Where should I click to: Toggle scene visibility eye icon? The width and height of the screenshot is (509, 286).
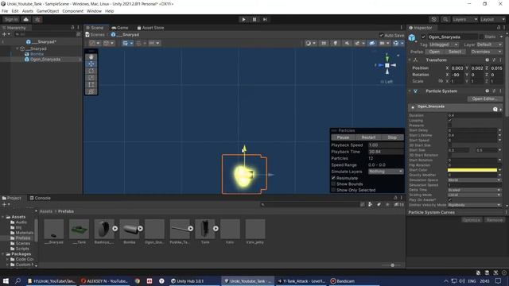[x=372, y=43]
